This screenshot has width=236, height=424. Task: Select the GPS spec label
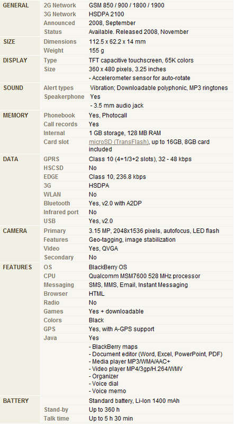pos(49,329)
